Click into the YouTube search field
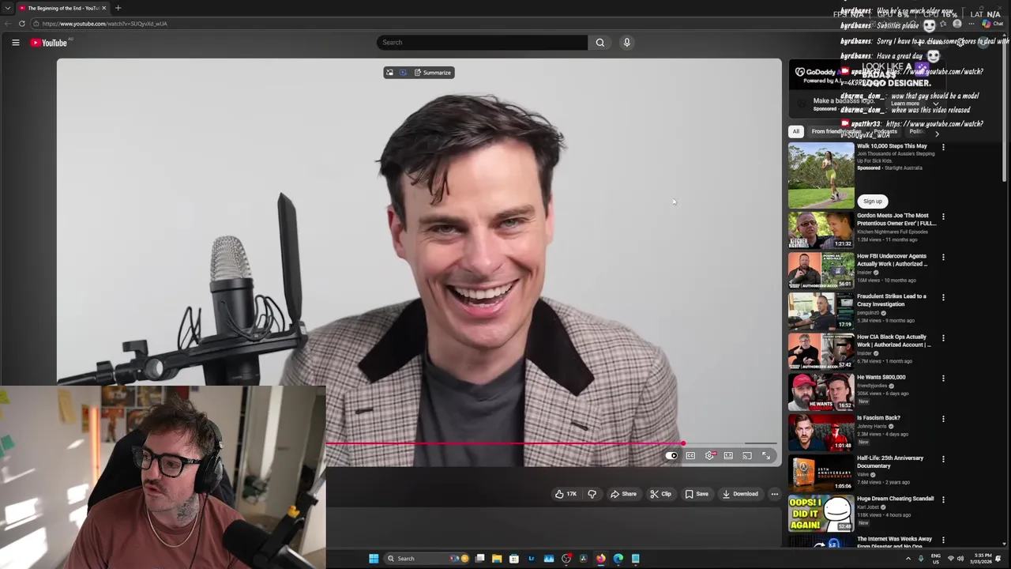The width and height of the screenshot is (1011, 569). [x=482, y=43]
